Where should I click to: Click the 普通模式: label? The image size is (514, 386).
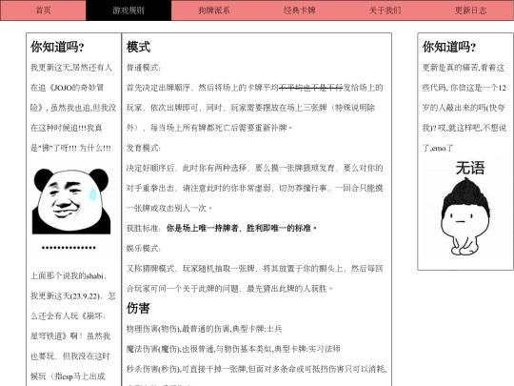click(x=144, y=68)
